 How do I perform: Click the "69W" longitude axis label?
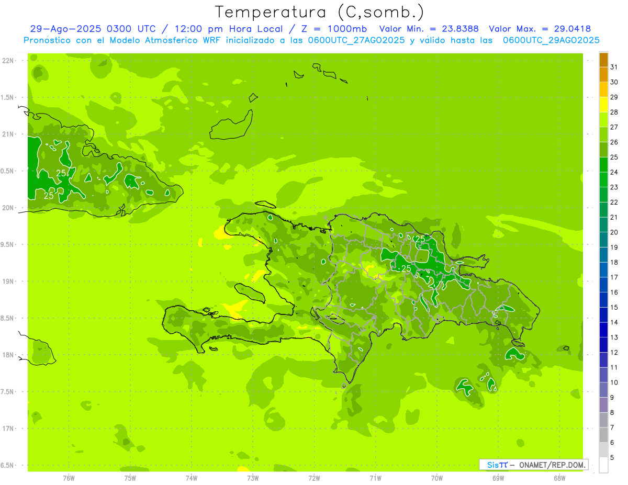(498, 478)
